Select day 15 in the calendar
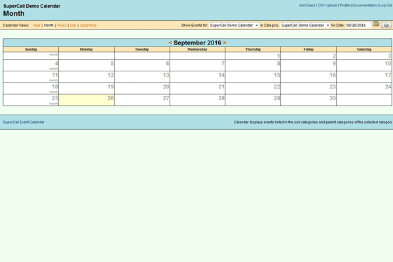The image size is (393, 262). click(276, 75)
